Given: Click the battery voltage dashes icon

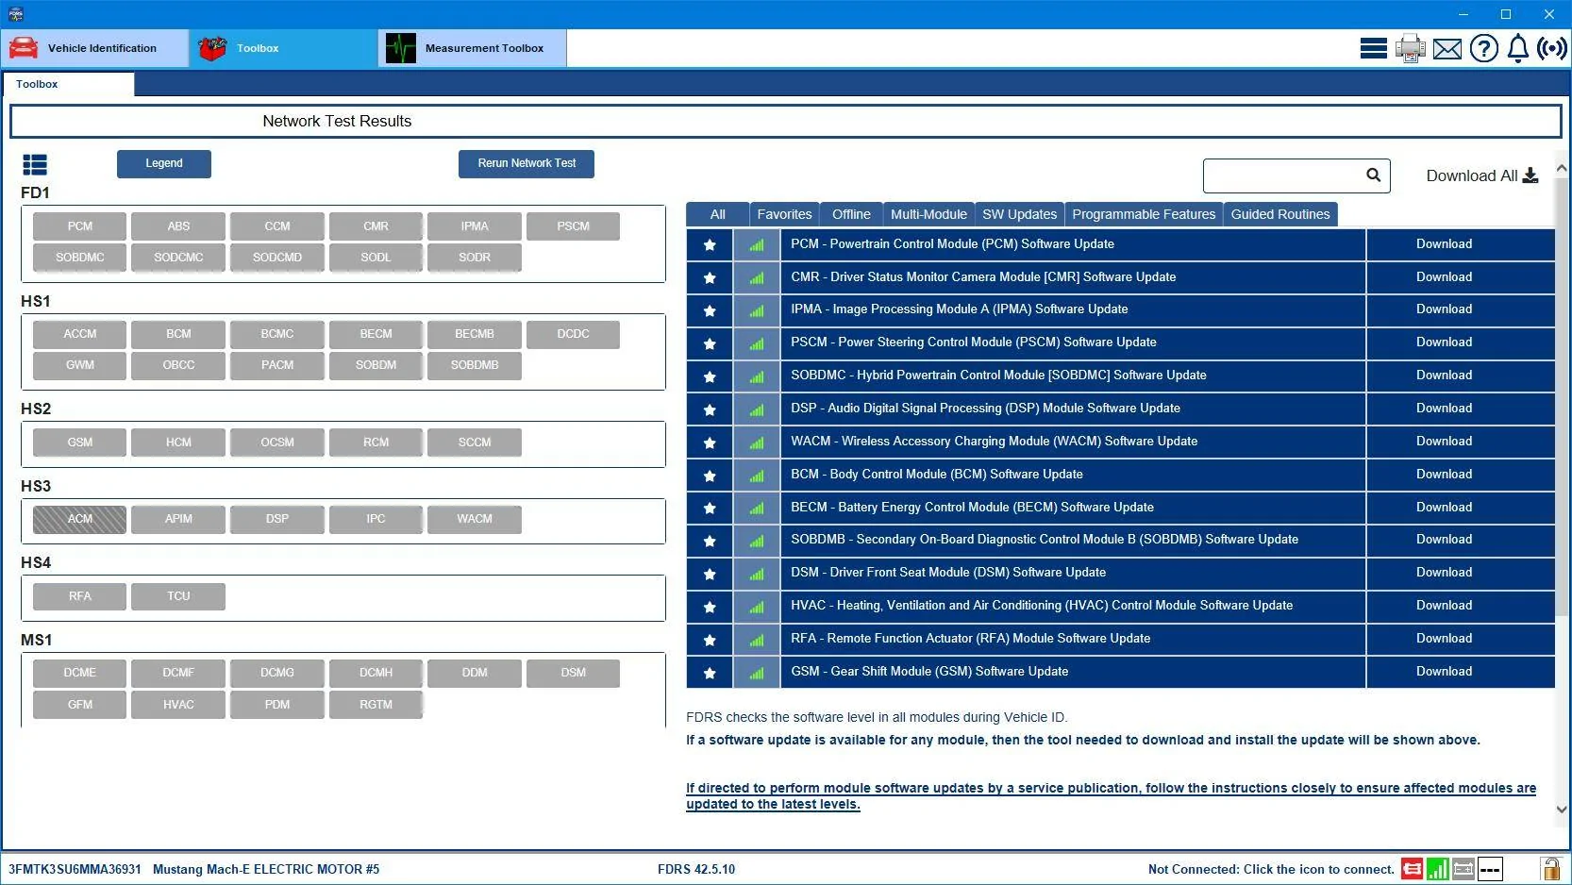Looking at the screenshot, I should (x=1490, y=869).
